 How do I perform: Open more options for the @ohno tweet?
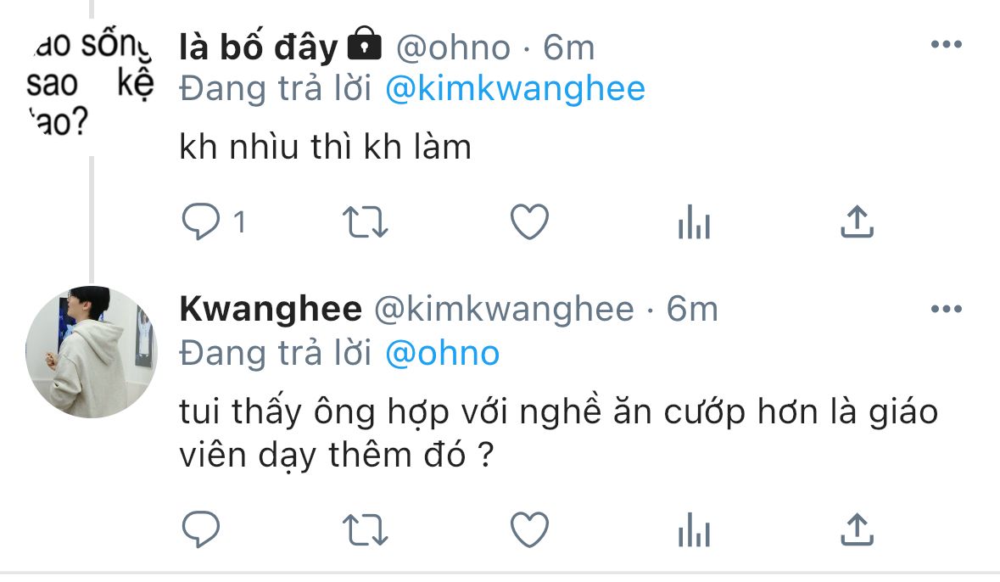pos(946,44)
